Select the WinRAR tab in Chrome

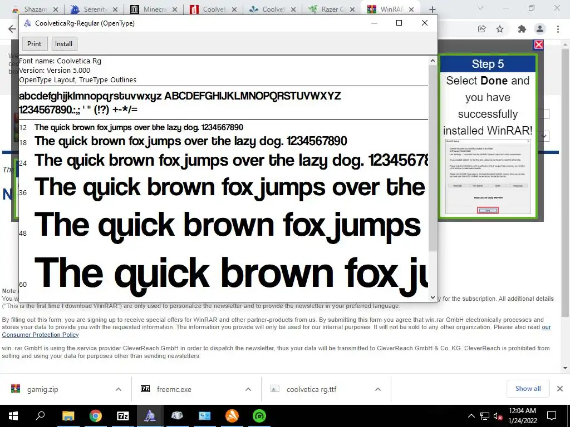(391, 9)
